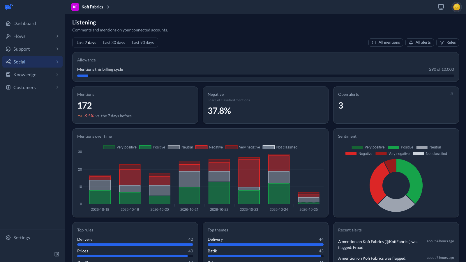Click the monitor display icon

[441, 7]
